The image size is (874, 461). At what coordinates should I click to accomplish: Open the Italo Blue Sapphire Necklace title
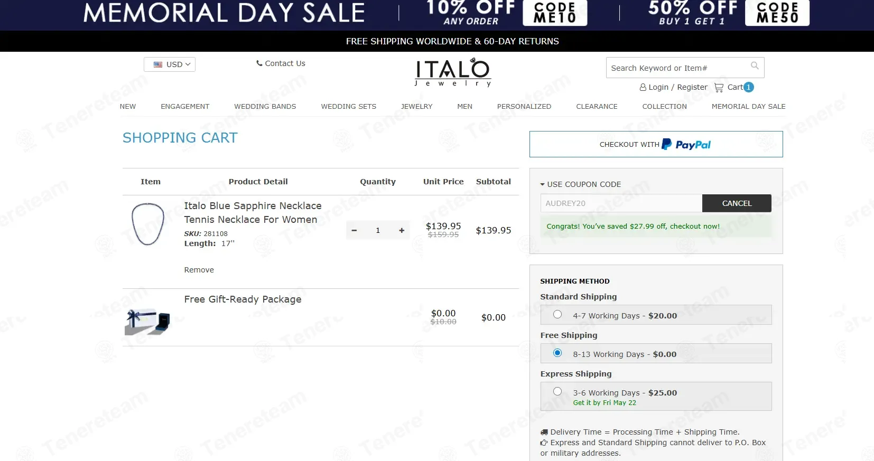click(253, 212)
